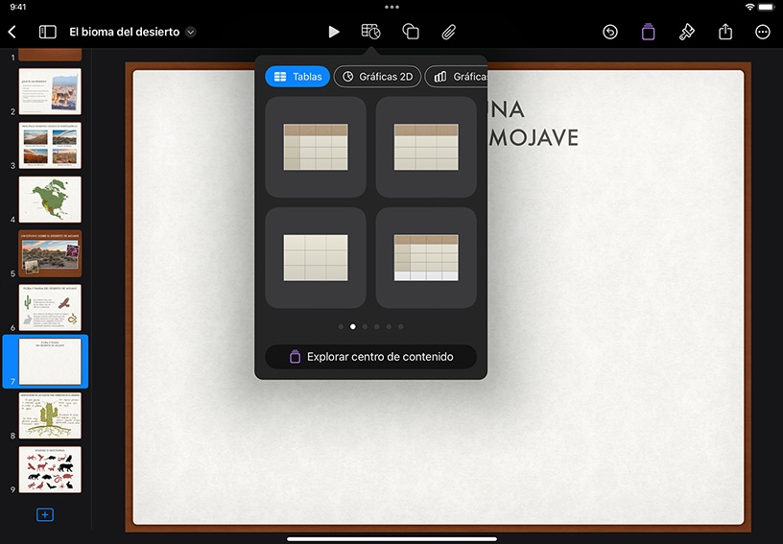Select slide 8 cactus diagram thumbnail

[x=50, y=415]
